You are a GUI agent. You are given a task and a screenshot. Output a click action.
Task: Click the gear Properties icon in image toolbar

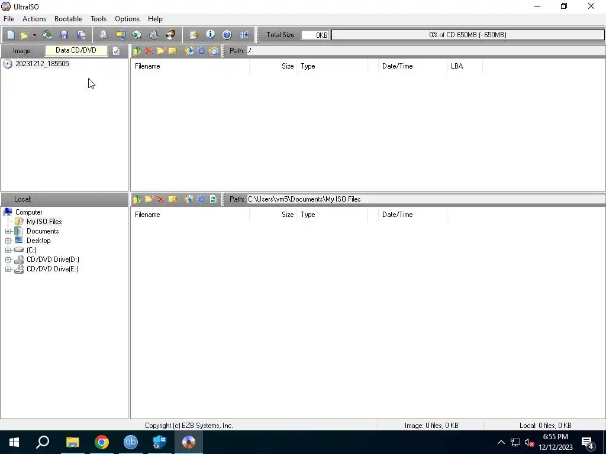[x=201, y=51]
